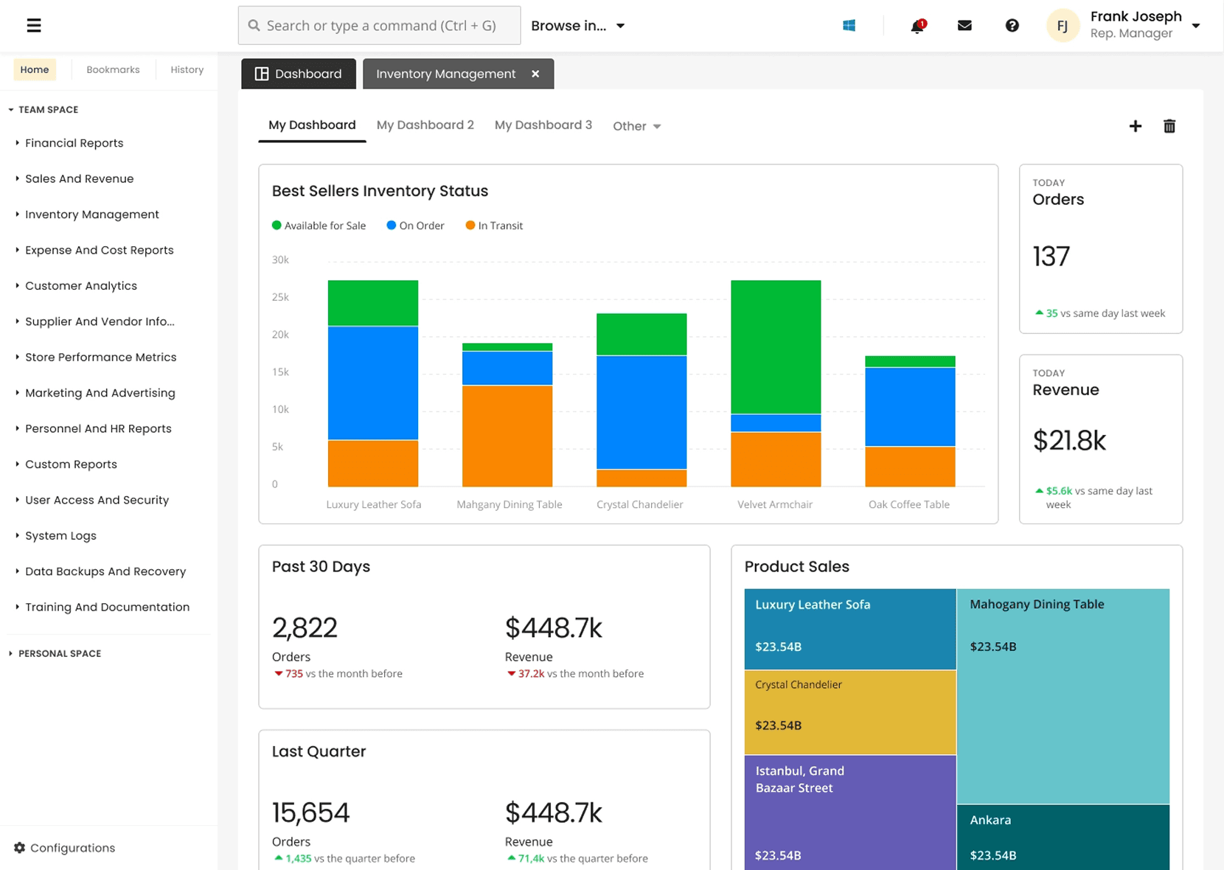Click Today's Revenue value $21.8k

[x=1069, y=440]
